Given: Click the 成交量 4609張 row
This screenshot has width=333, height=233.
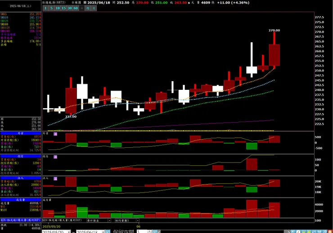Looking at the screenshot, I should point(21,203).
